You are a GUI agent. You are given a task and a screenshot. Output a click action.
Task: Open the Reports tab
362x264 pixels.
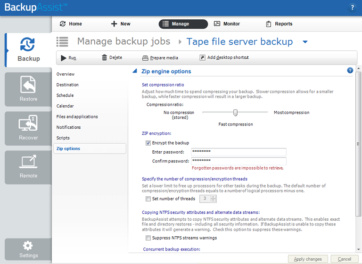coord(279,24)
